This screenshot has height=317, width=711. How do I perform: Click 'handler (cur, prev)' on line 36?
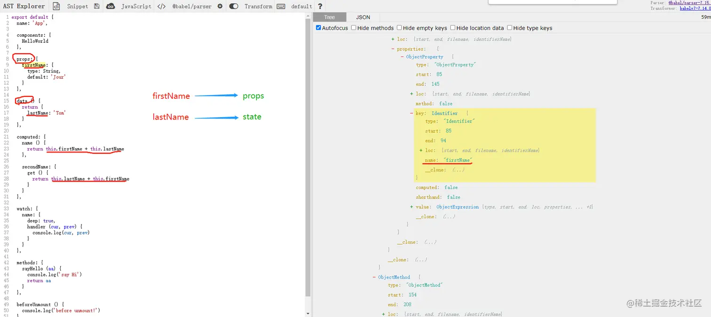click(53, 227)
